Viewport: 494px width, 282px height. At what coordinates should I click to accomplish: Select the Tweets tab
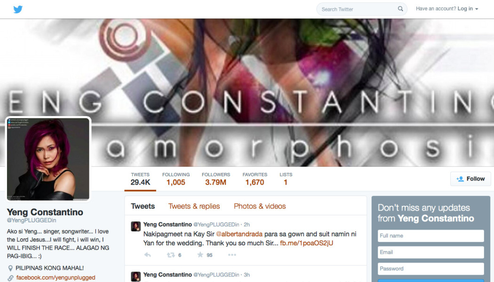tap(143, 206)
